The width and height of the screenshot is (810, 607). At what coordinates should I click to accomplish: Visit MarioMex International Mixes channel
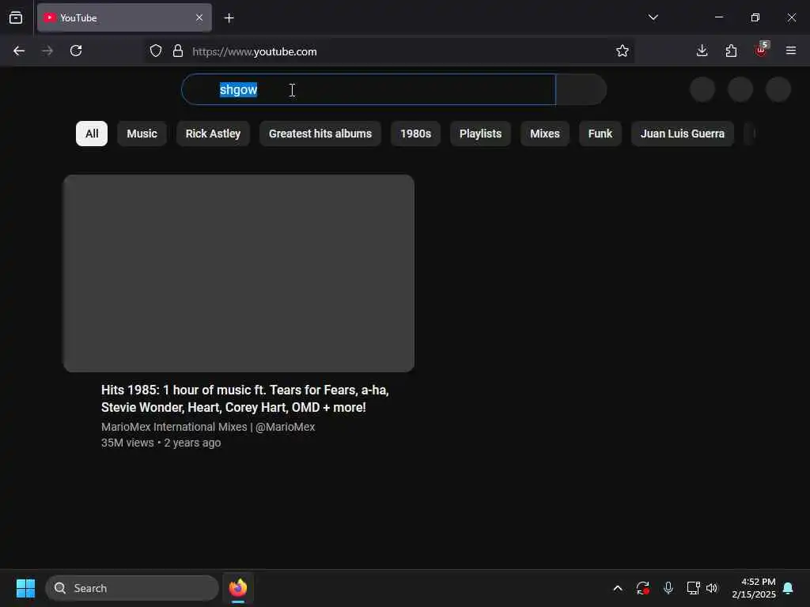point(208,427)
